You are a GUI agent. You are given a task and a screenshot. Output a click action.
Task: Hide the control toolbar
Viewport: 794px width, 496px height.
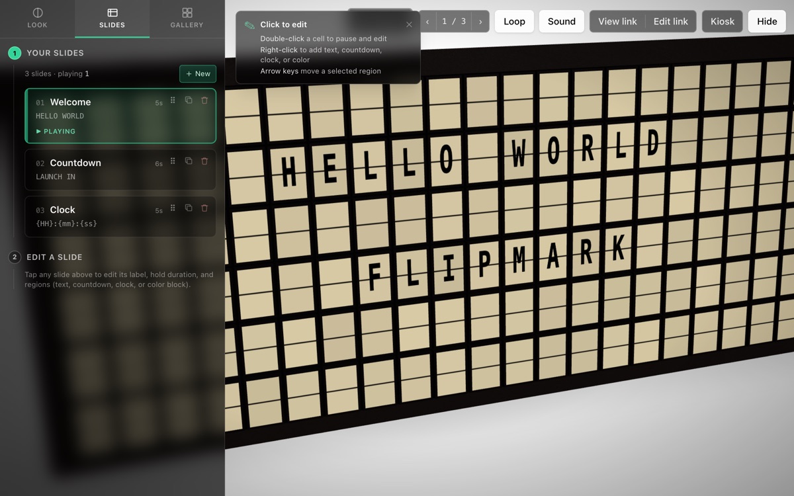(x=767, y=21)
